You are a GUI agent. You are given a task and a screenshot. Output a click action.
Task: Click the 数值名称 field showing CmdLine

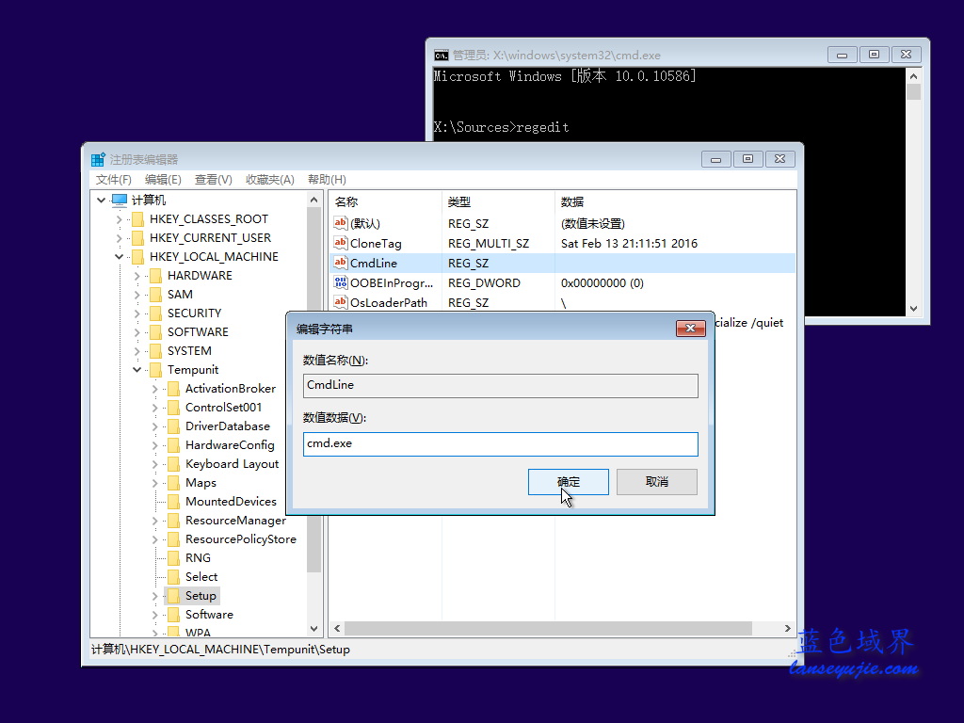point(501,385)
